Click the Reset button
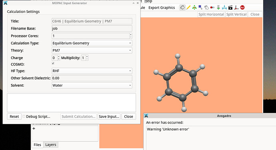This screenshot has height=150, width=276. click(14, 116)
